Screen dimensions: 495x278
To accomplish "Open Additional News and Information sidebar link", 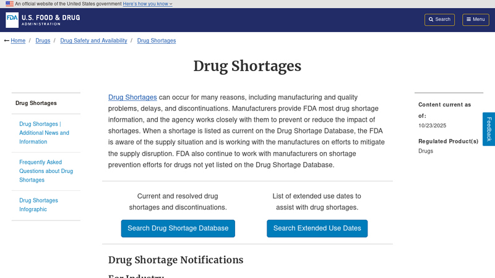I will tap(44, 133).
